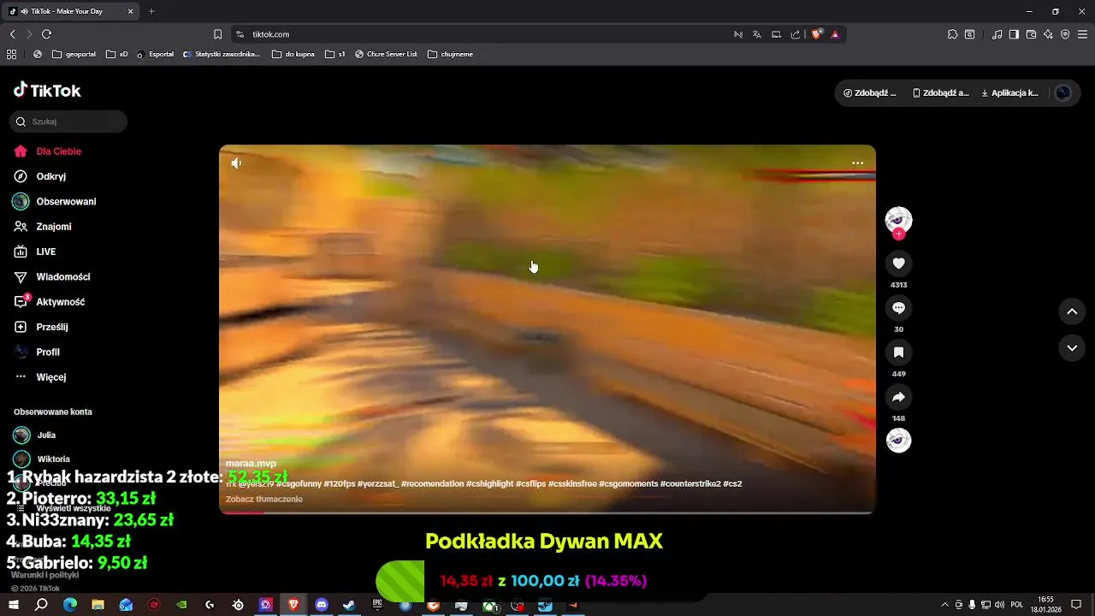
Task: Click the POL language indicator
Action: (1017, 605)
